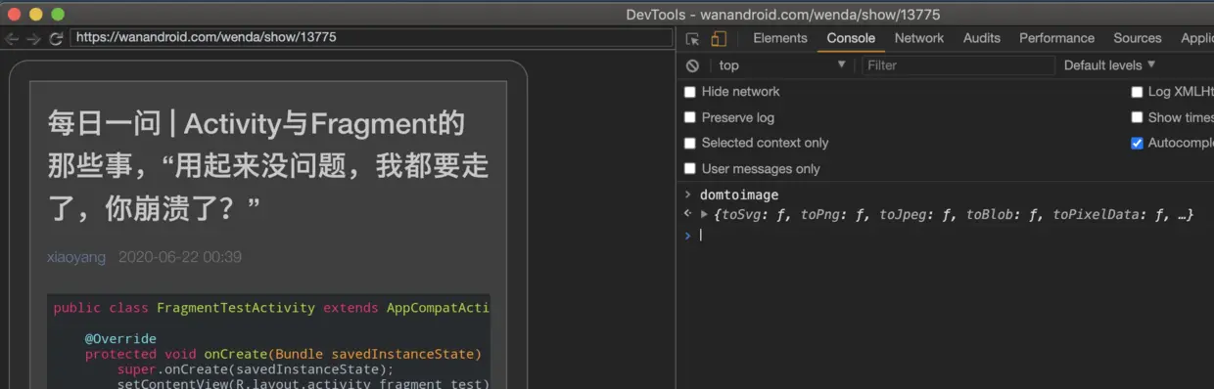Go back with the left arrow icon
1214x389 pixels.
12,38
